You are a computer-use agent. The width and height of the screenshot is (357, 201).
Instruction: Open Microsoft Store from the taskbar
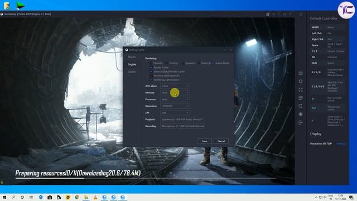tap(50, 197)
